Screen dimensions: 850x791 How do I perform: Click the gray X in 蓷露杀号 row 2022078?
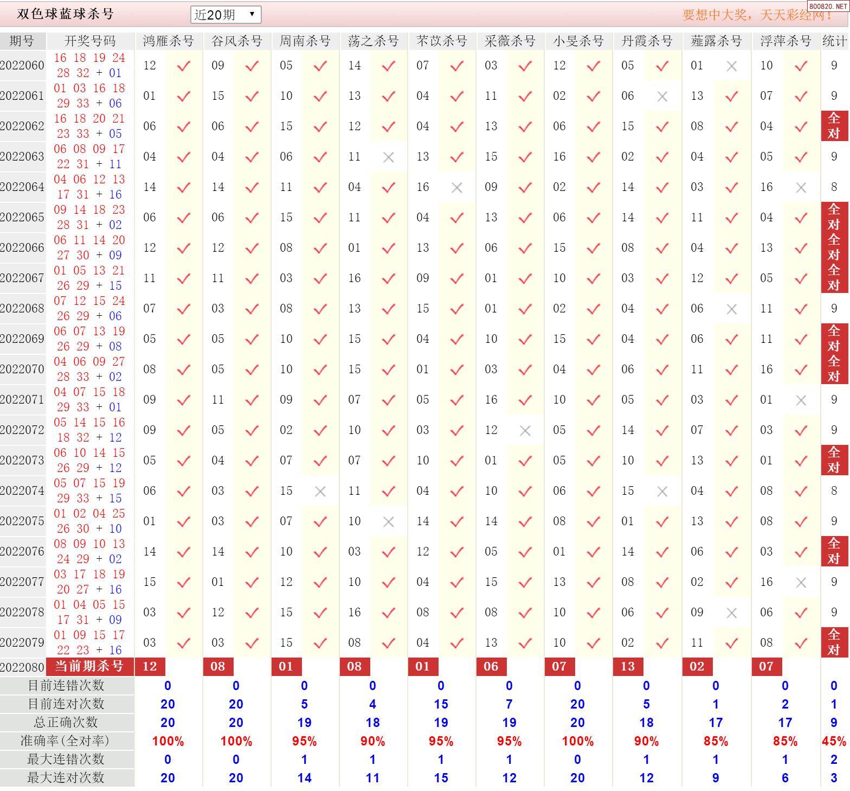point(731,613)
